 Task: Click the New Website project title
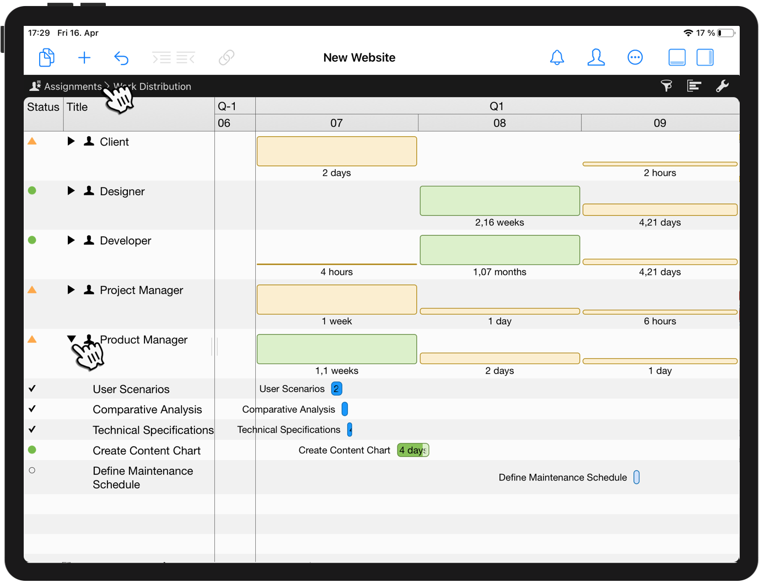[359, 57]
